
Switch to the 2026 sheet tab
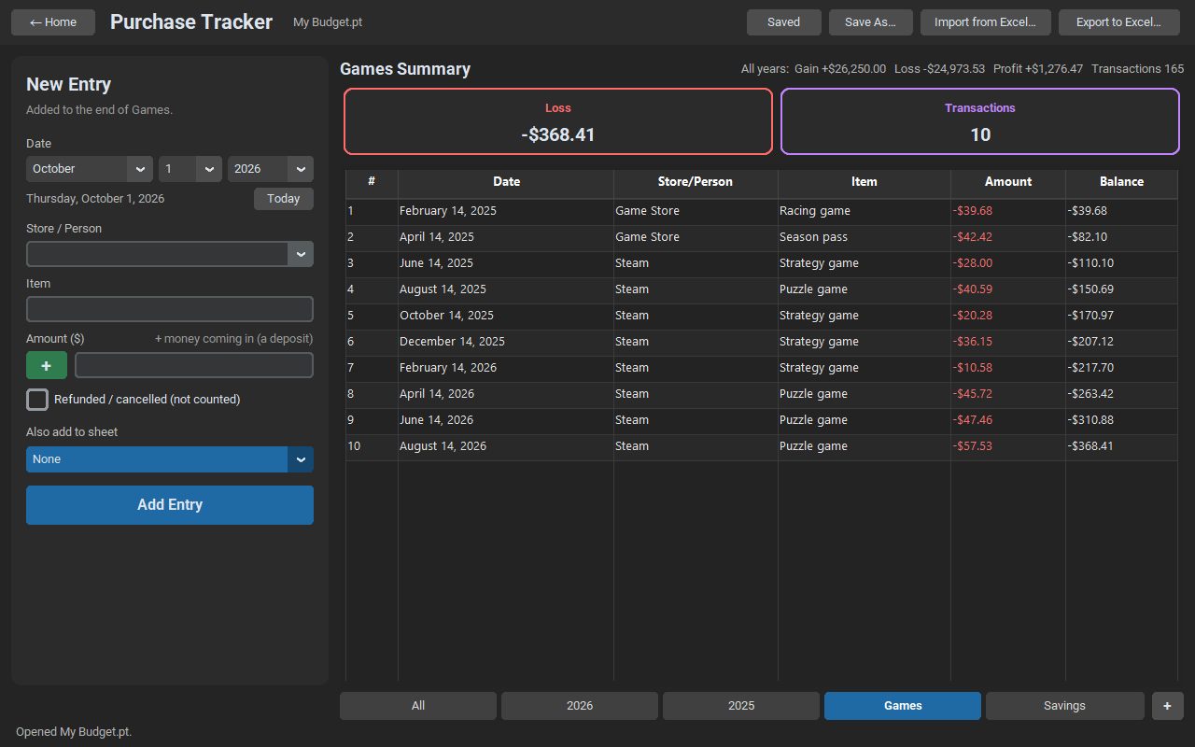580,706
